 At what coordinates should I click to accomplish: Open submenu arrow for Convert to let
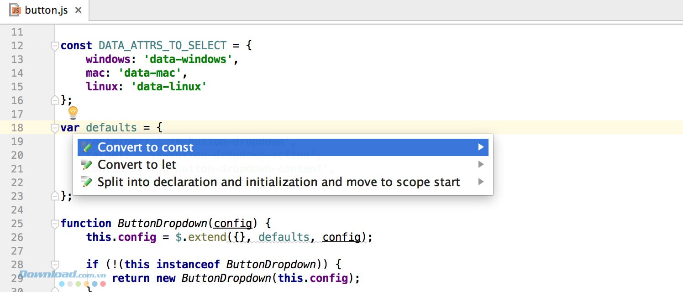coord(481,165)
